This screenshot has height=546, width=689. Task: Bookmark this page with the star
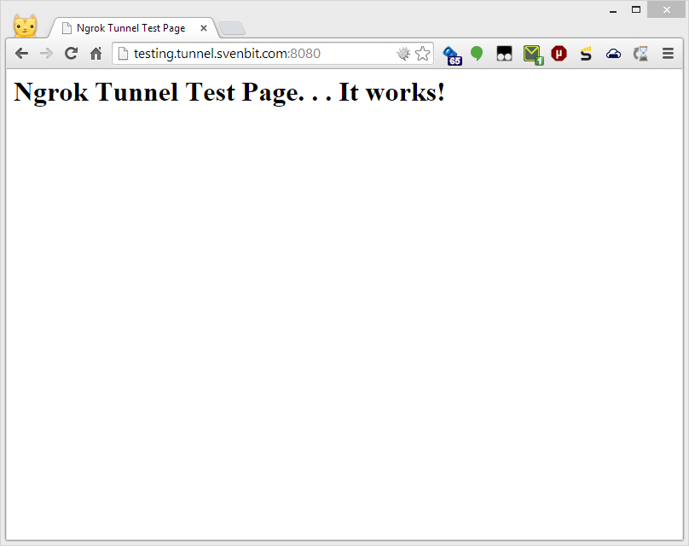423,54
